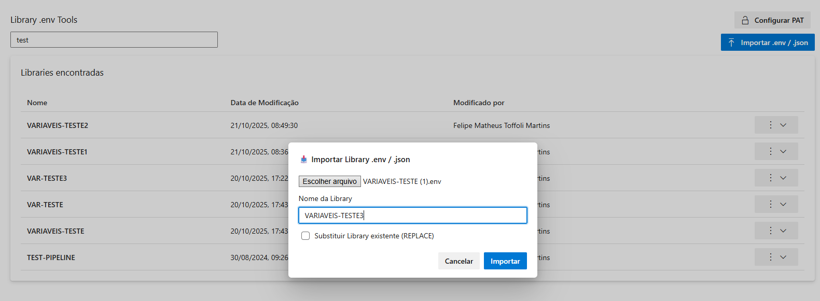This screenshot has height=301, width=820.
Task: Click the Importar button in dialog
Action: coord(505,261)
